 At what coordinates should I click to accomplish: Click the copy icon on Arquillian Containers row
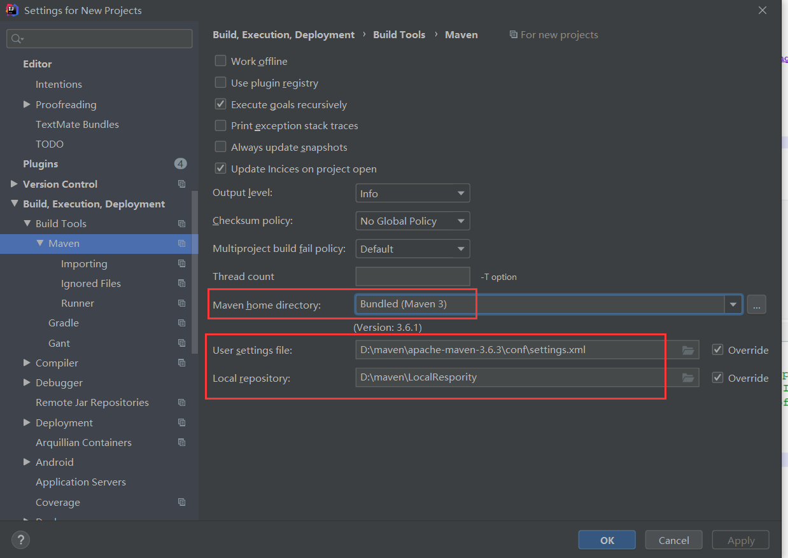coord(182,442)
